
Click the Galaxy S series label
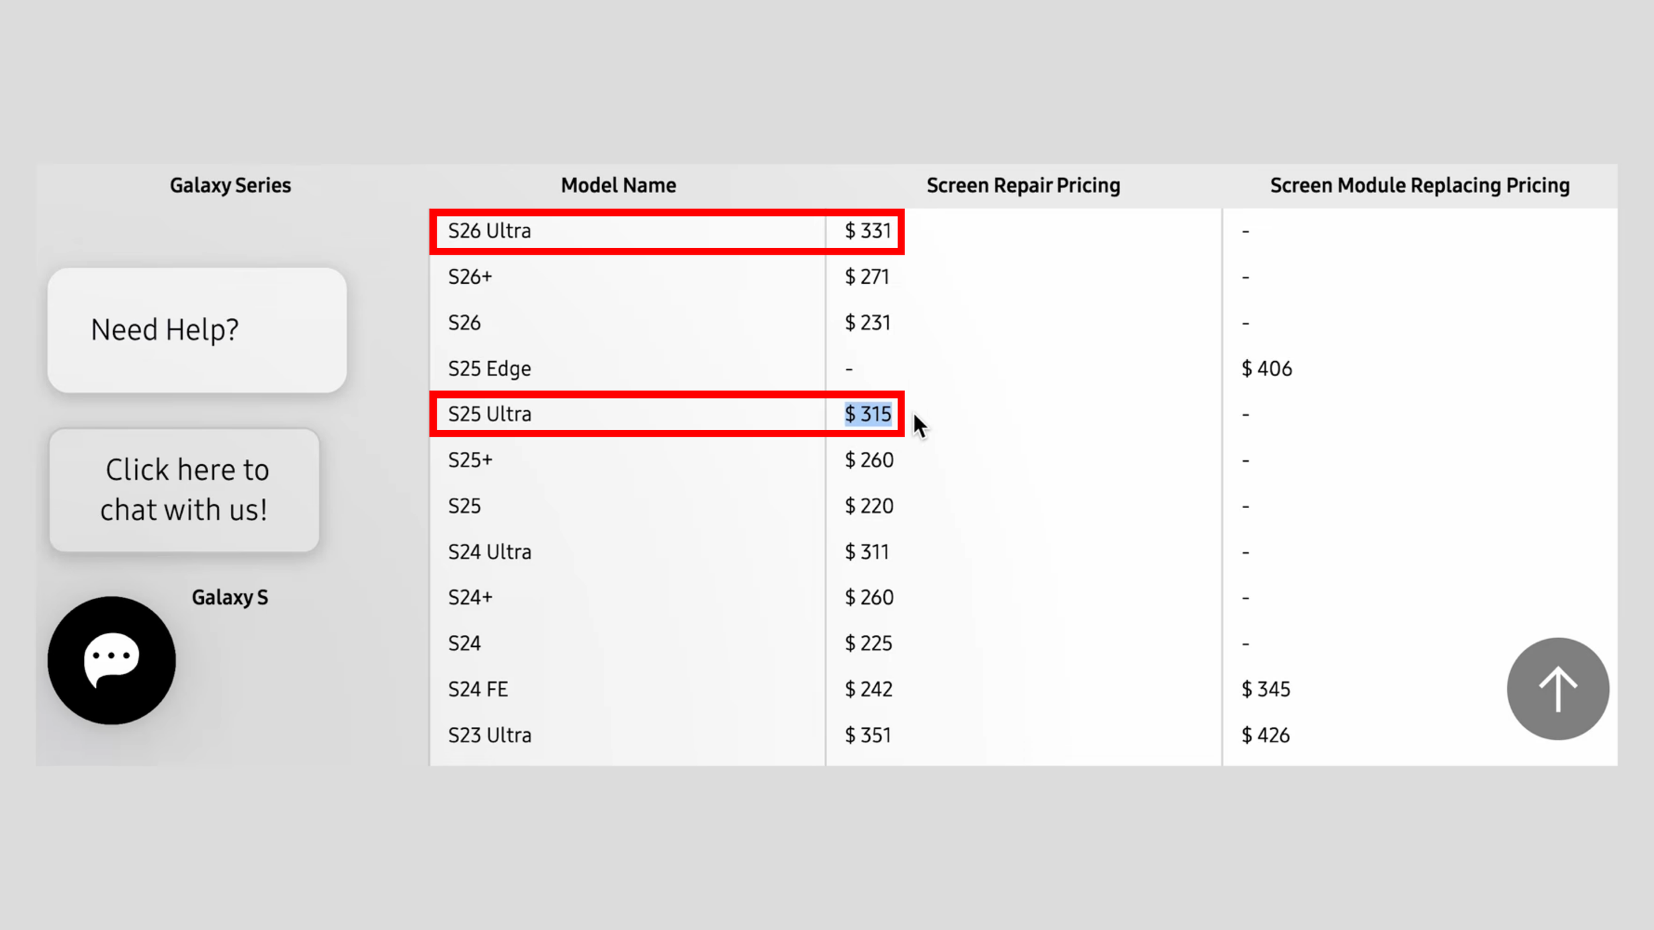[x=230, y=597]
